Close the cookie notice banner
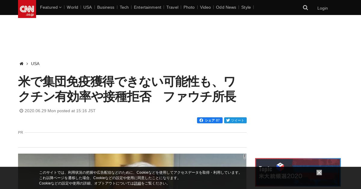This screenshot has height=189, width=361. 319,172
